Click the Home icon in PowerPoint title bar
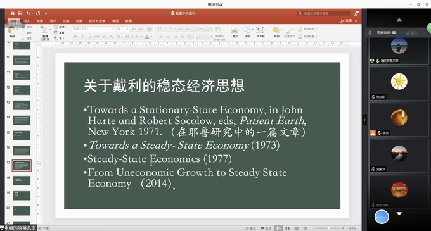431x231 pixels. (13, 13)
